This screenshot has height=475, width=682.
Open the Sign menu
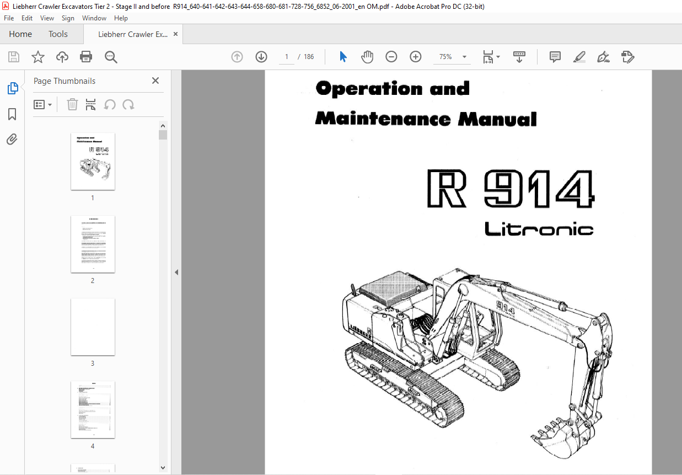point(68,18)
